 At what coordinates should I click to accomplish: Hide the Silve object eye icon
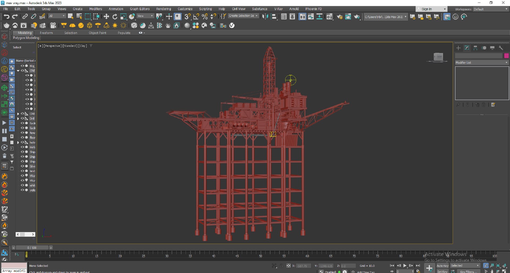coord(23,166)
